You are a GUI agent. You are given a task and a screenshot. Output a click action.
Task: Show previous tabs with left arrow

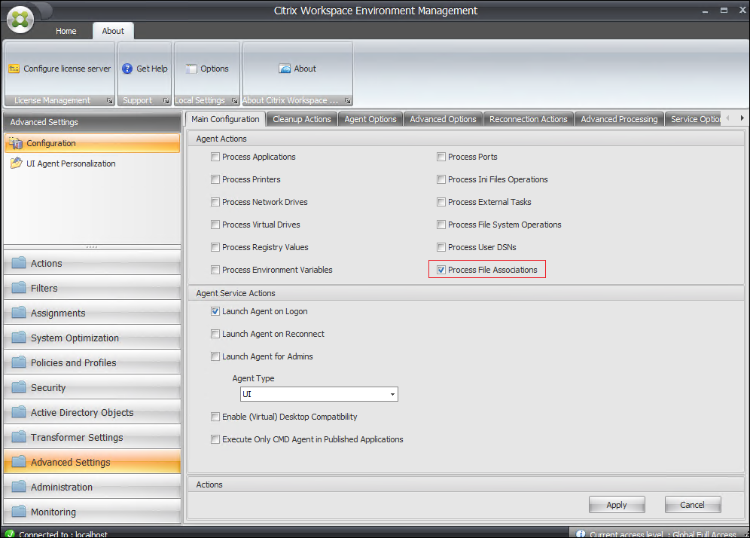tap(727, 118)
